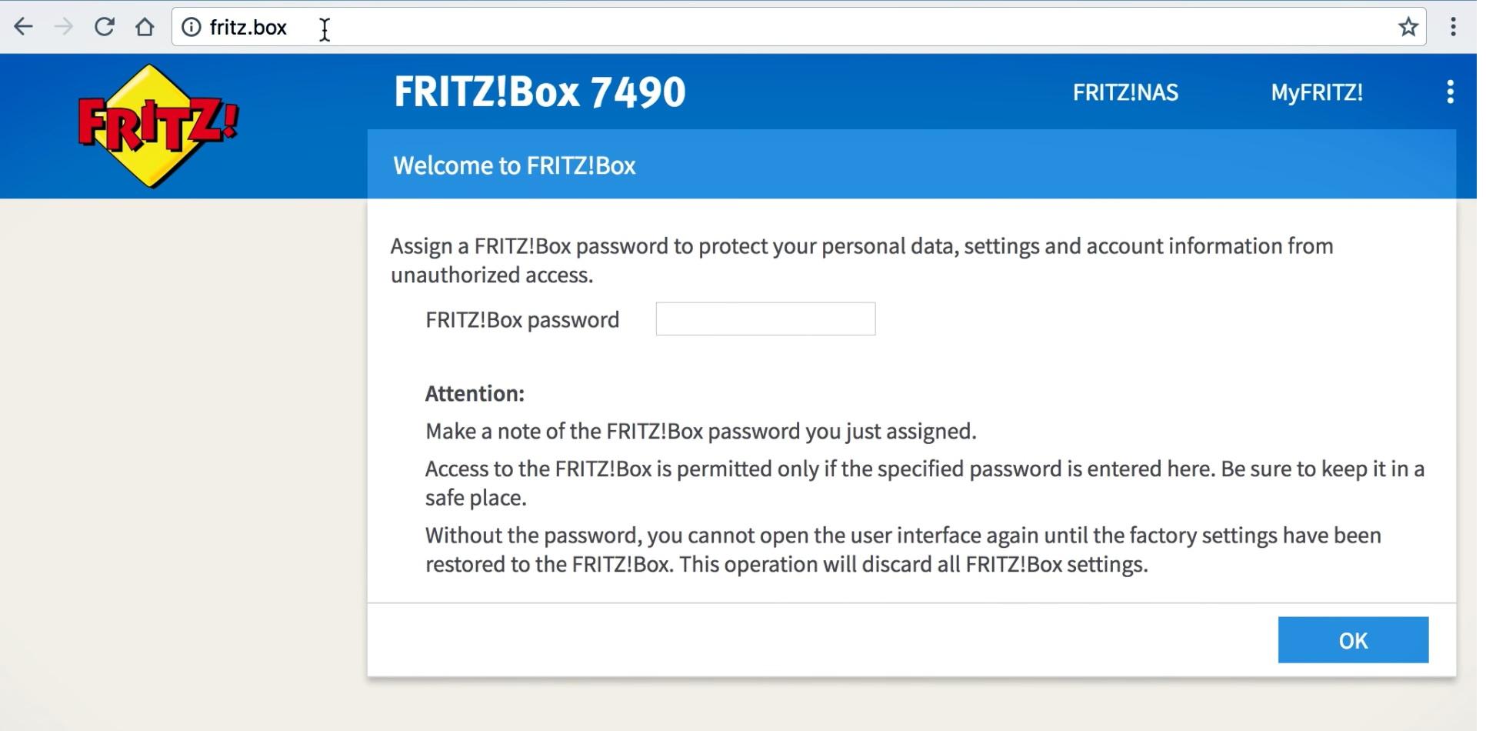Open the Chrome browser menu
This screenshot has height=731, width=1486.
point(1453,27)
